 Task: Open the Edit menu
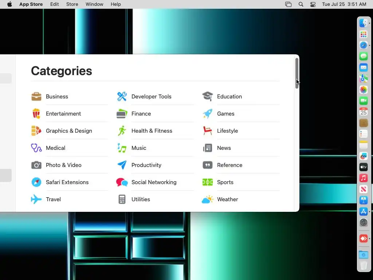55,4
